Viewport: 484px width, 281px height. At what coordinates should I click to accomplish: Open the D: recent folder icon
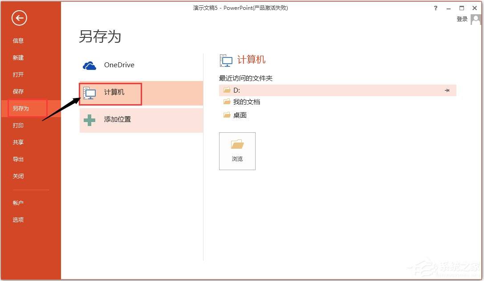coord(226,90)
